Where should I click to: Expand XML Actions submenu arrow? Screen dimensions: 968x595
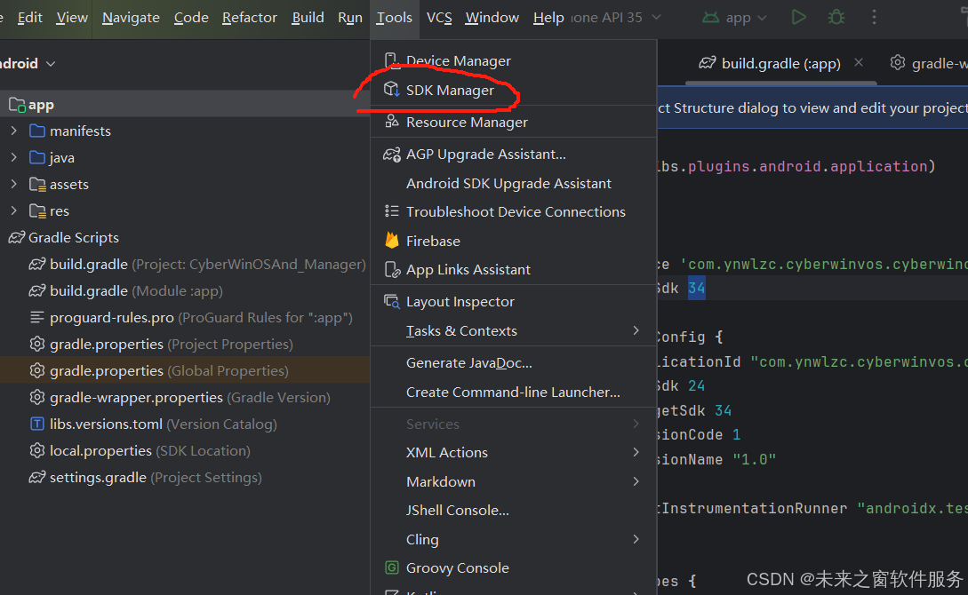coord(636,452)
